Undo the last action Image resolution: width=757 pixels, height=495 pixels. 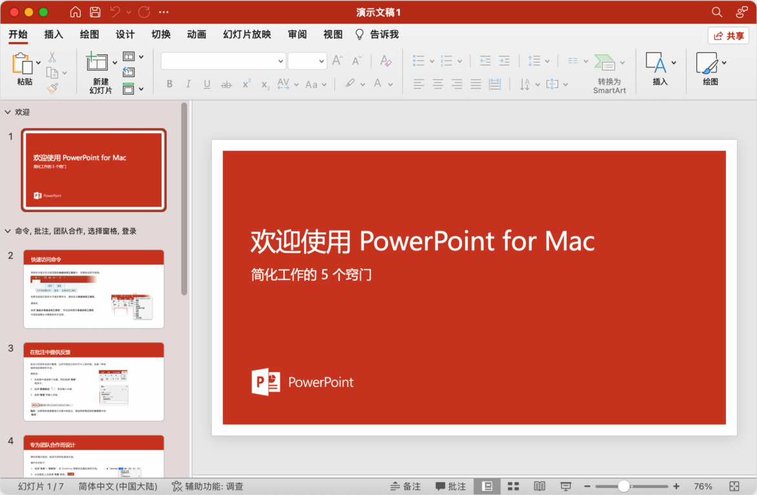[115, 12]
